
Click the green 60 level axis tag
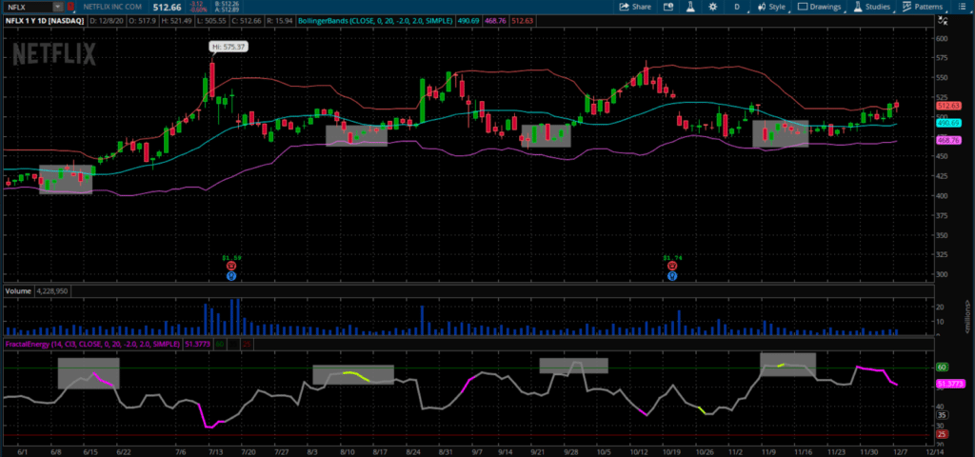tap(942, 368)
